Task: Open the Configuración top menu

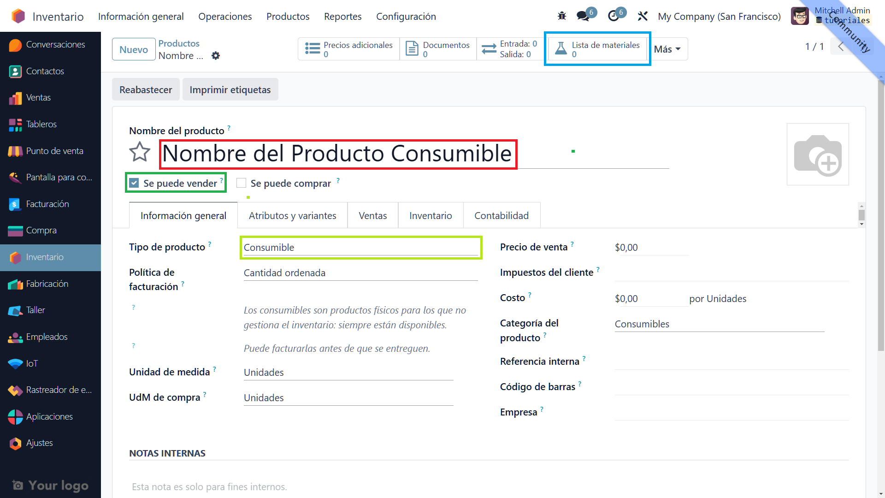Action: [x=406, y=17]
